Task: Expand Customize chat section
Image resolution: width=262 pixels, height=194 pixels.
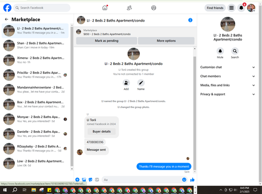Action: click(x=227, y=67)
